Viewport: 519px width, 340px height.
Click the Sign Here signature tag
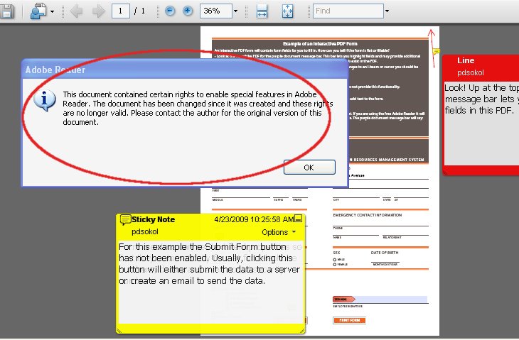[343, 300]
